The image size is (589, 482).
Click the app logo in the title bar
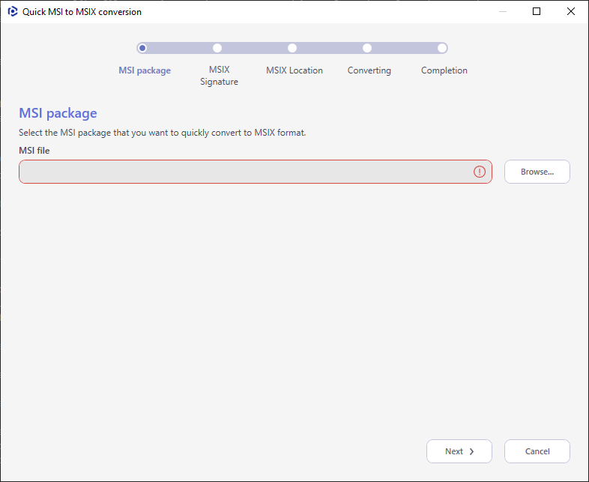point(13,12)
